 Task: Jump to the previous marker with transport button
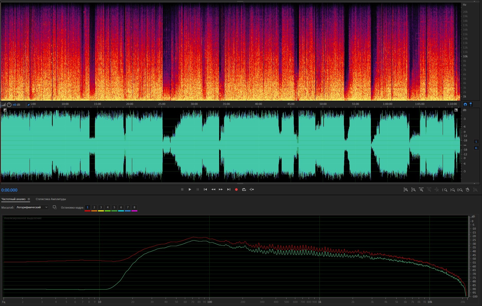coord(205,190)
